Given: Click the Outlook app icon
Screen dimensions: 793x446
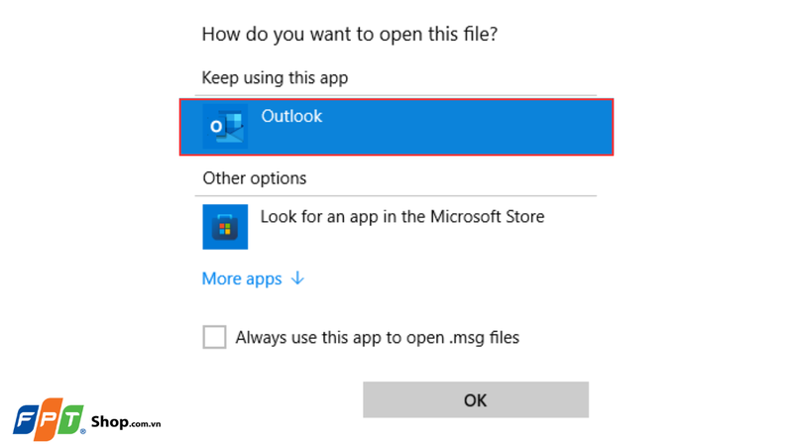Looking at the screenshot, I should [x=224, y=127].
